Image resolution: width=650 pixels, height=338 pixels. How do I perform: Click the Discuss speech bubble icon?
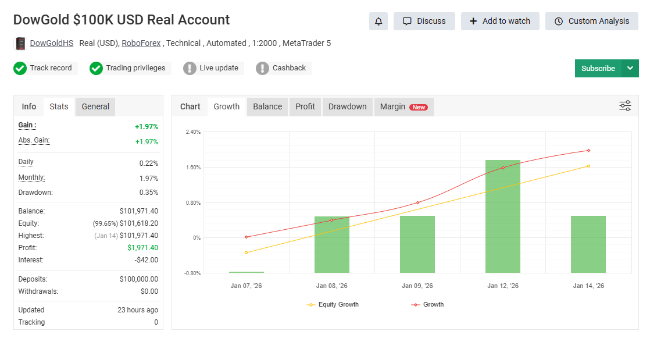[x=408, y=21]
